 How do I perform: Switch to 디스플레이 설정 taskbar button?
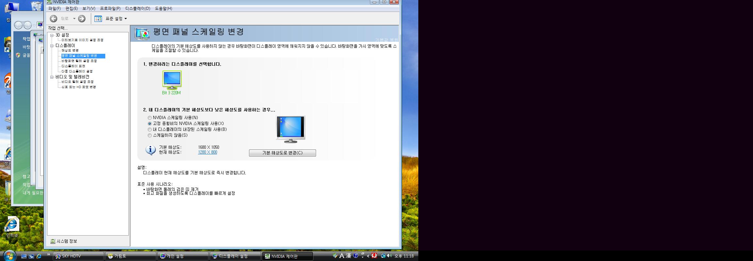235,256
